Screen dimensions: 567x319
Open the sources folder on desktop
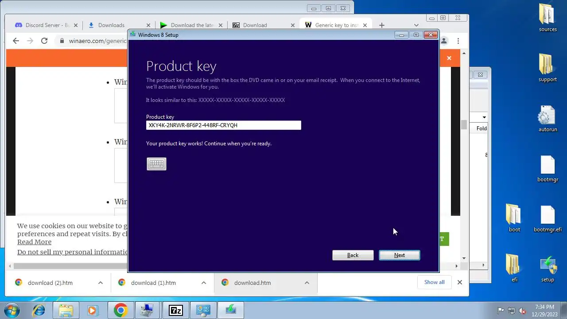548,18
